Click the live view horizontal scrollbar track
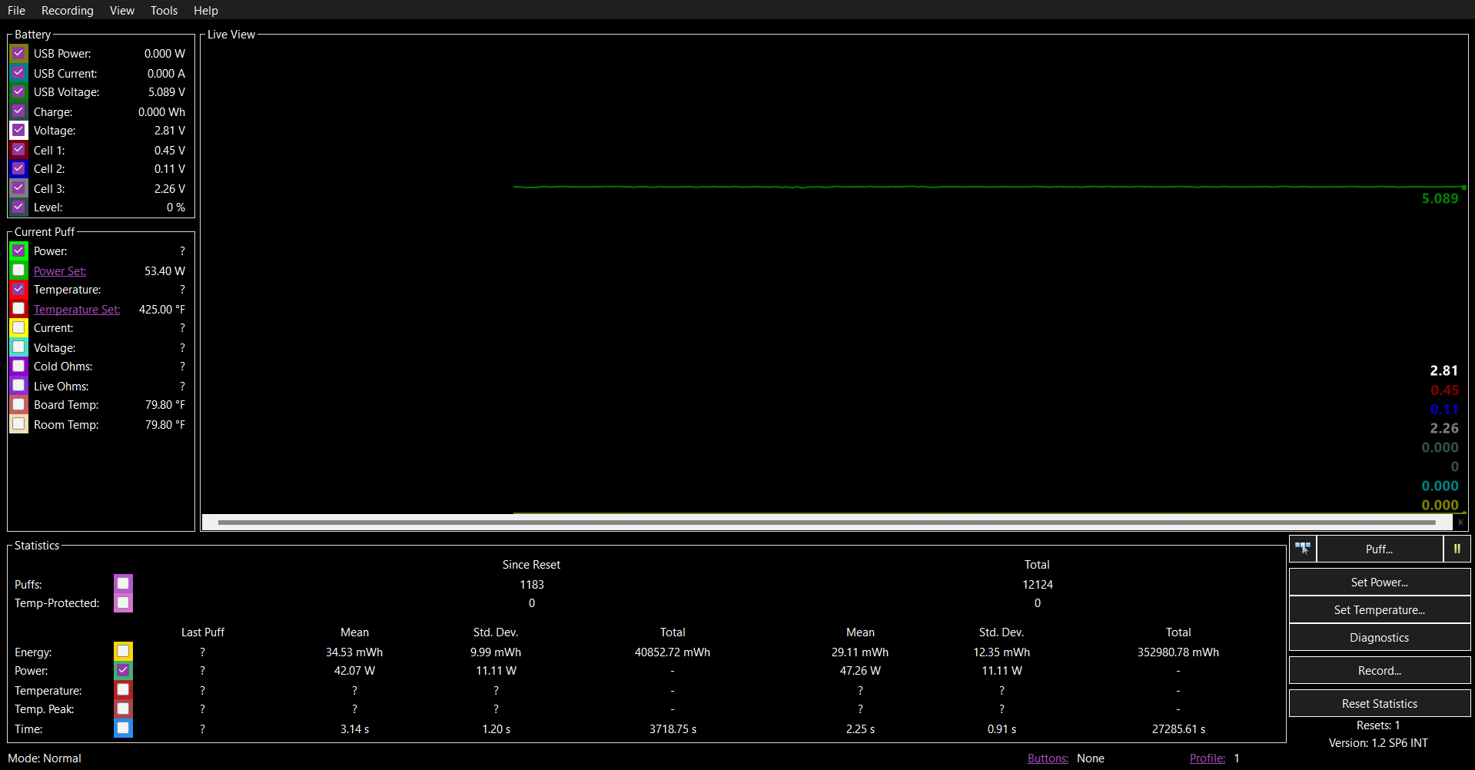Image resolution: width=1475 pixels, height=770 pixels. tap(826, 523)
